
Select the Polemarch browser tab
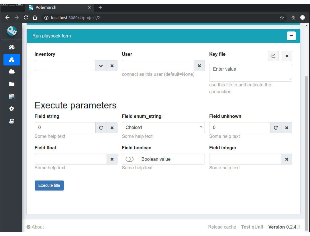[59, 7]
